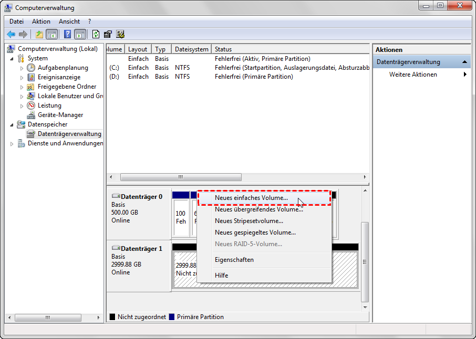Collapse the Datenspeicher tree node
476x339 pixels.
click(x=12, y=124)
